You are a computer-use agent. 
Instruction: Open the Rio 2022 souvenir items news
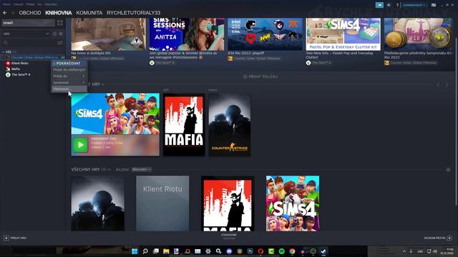point(418,34)
